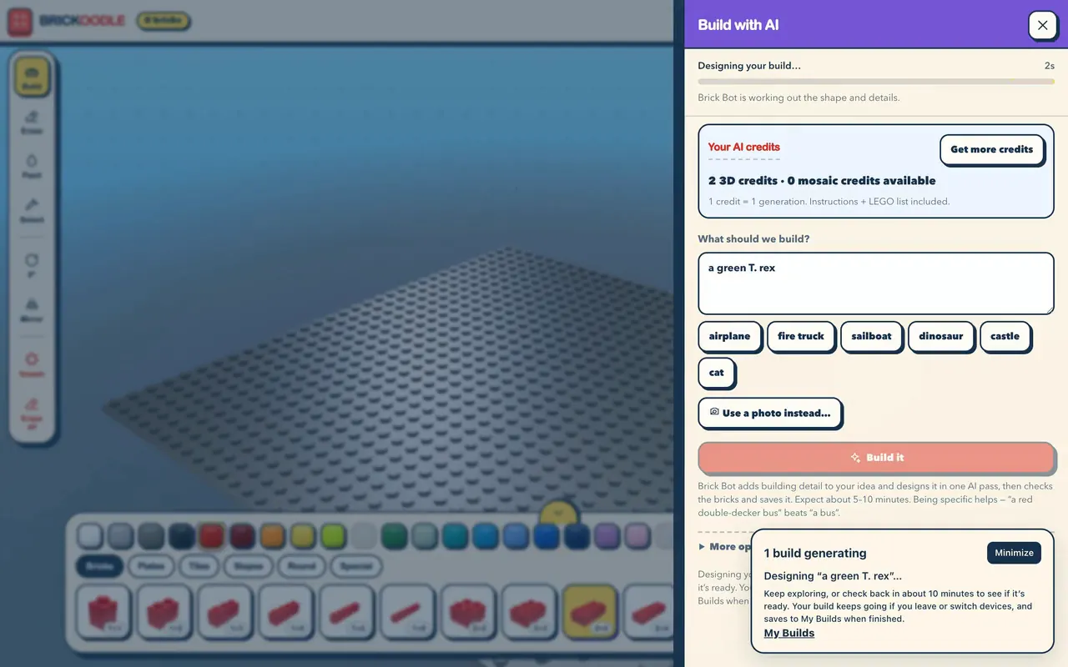Choose the dinosaur suggestion chip
Screen dimensions: 1068x667
point(940,336)
